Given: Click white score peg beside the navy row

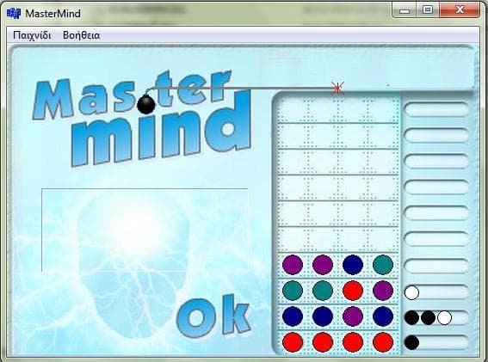Looking at the screenshot, I should point(444,317).
